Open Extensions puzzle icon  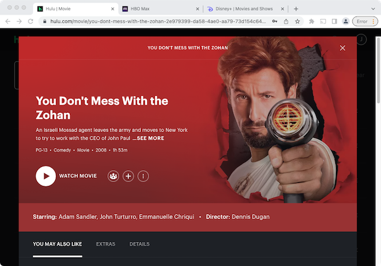(x=312, y=22)
